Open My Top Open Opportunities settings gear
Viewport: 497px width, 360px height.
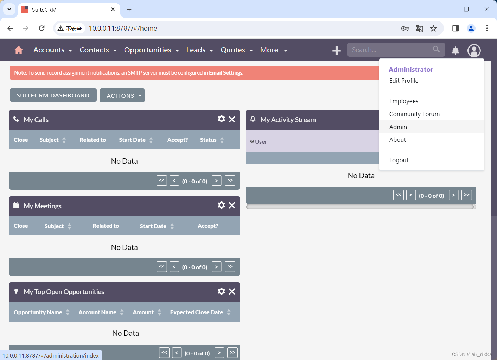[x=221, y=291]
